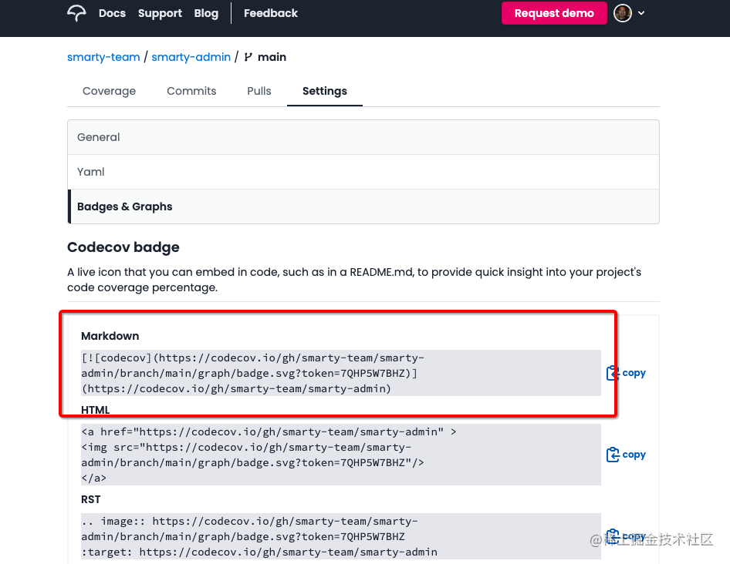The height and width of the screenshot is (564, 730).
Task: Click the Codecov umbrella logo
Action: (77, 13)
